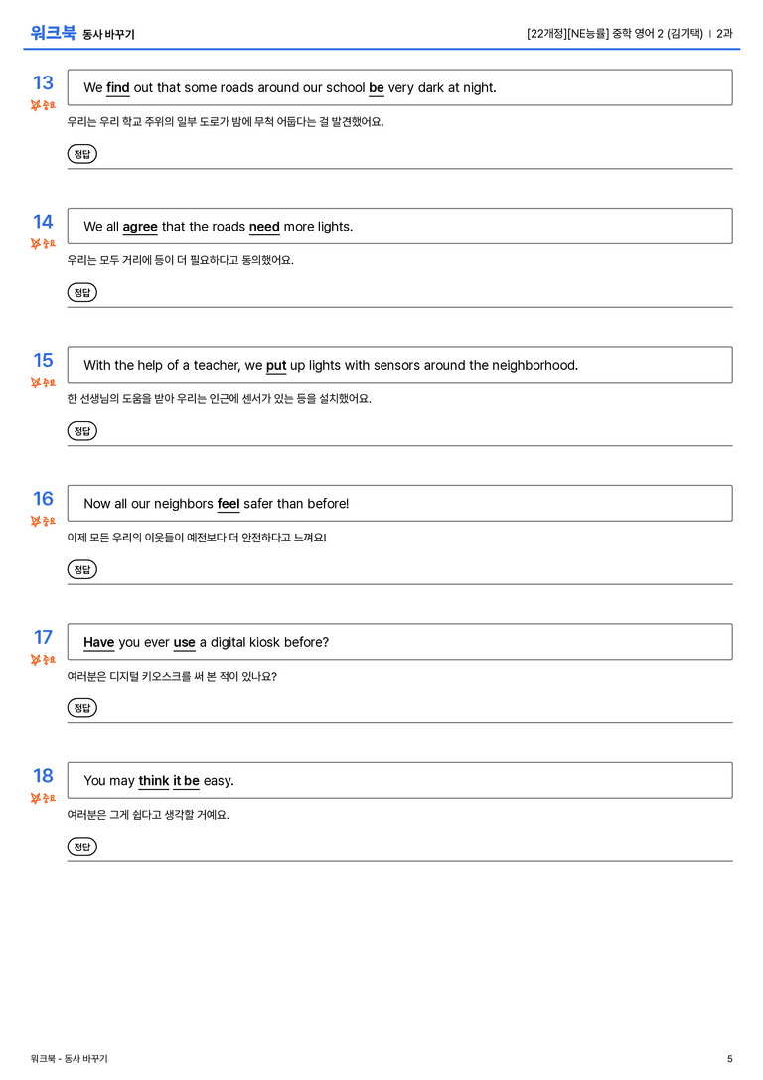
Task: Click the 정답 badge under question 18
Action: [x=81, y=847]
